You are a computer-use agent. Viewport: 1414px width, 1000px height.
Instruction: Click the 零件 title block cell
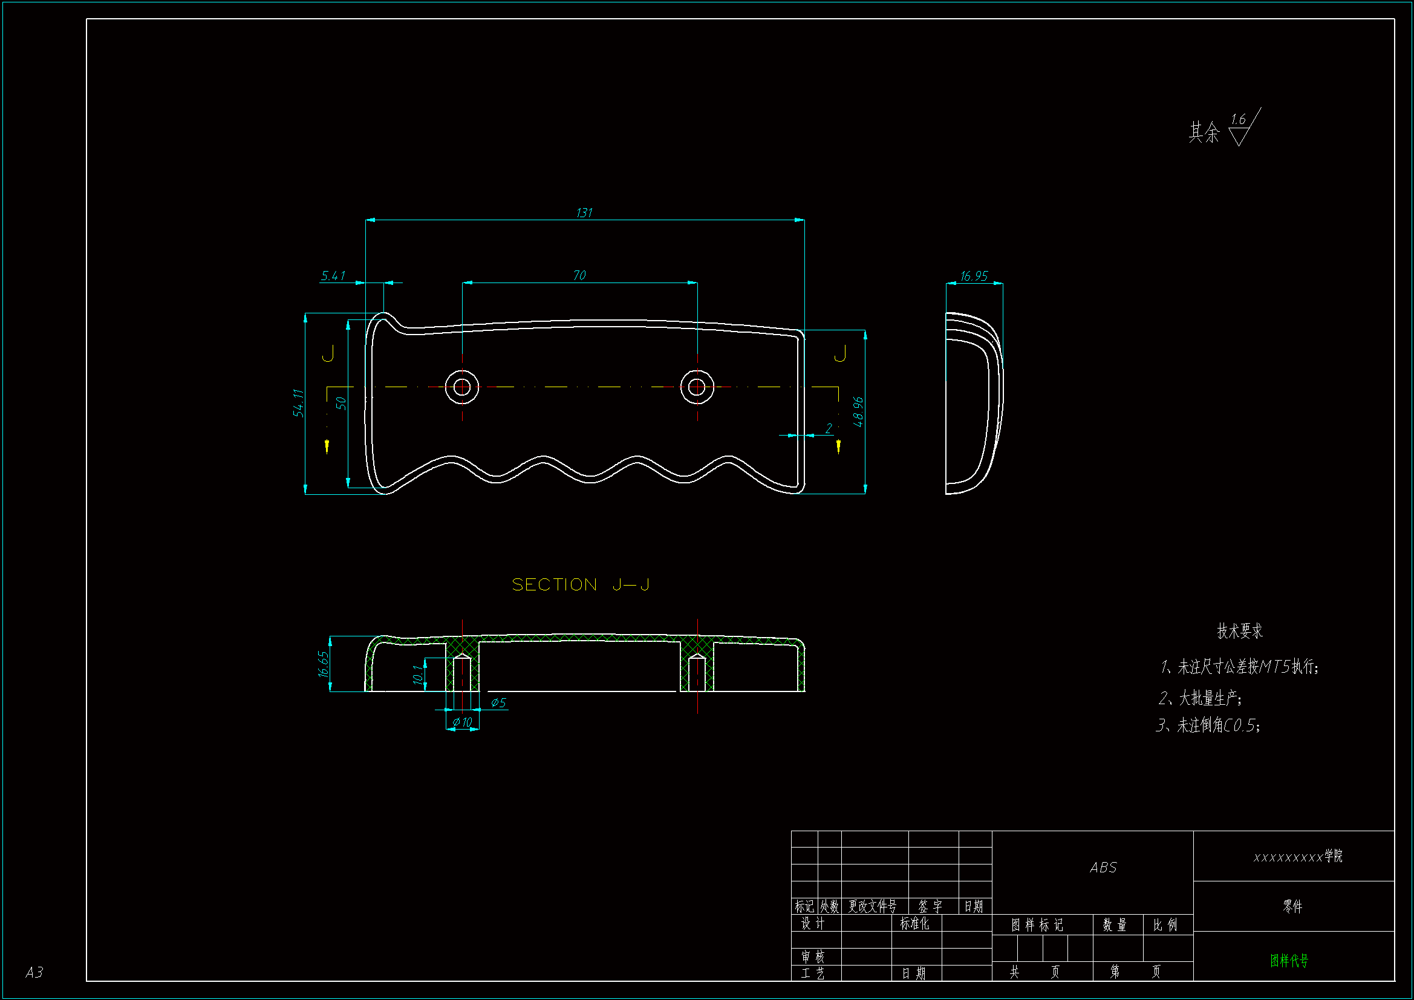pyautogui.click(x=1292, y=906)
